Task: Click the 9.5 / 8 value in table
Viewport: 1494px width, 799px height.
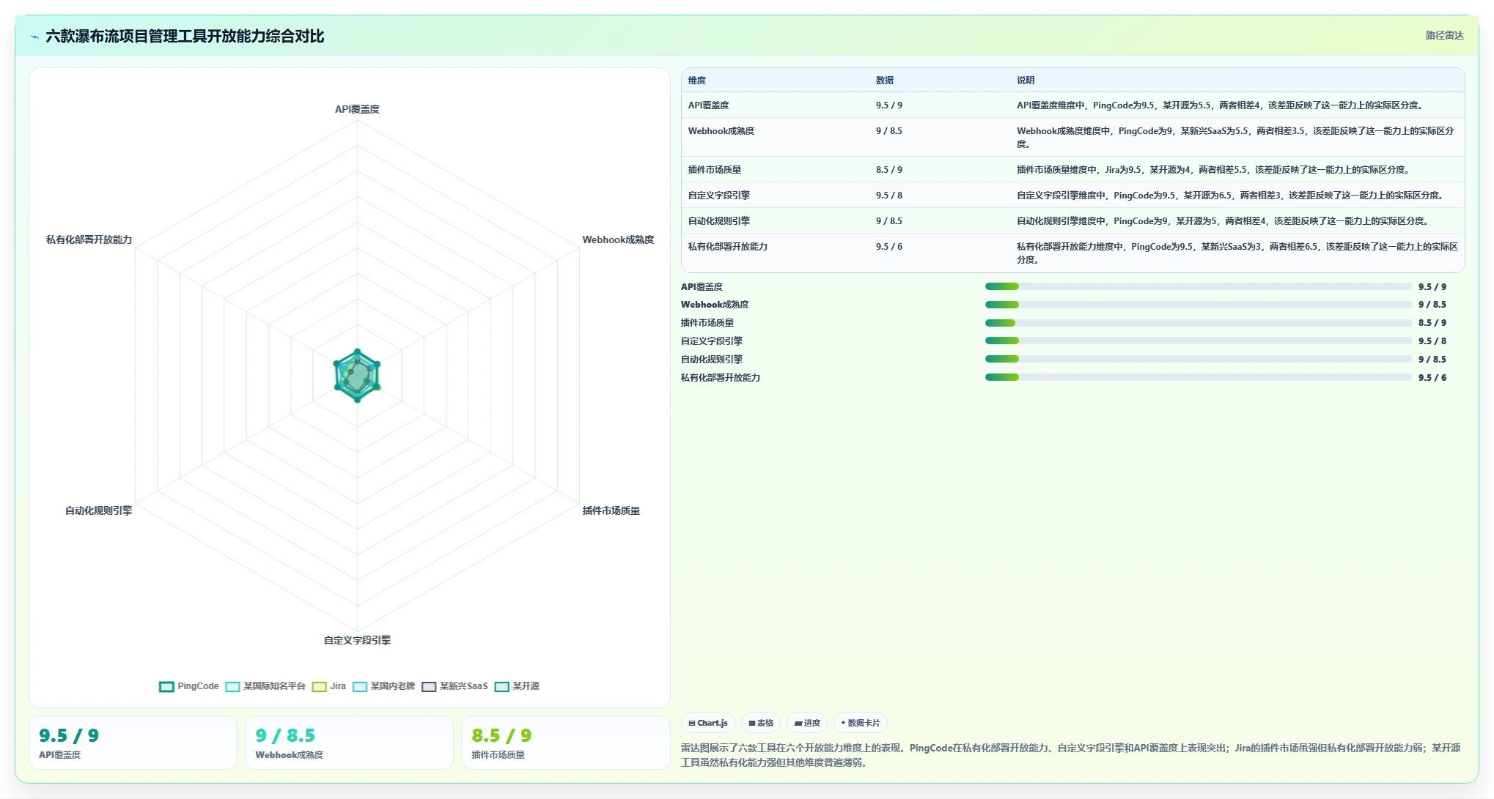Action: pos(889,196)
